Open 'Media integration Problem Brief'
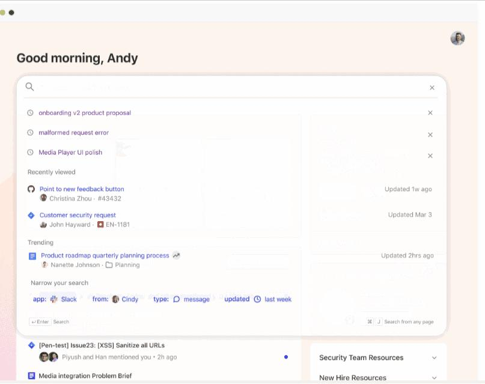 pyautogui.click(x=85, y=376)
